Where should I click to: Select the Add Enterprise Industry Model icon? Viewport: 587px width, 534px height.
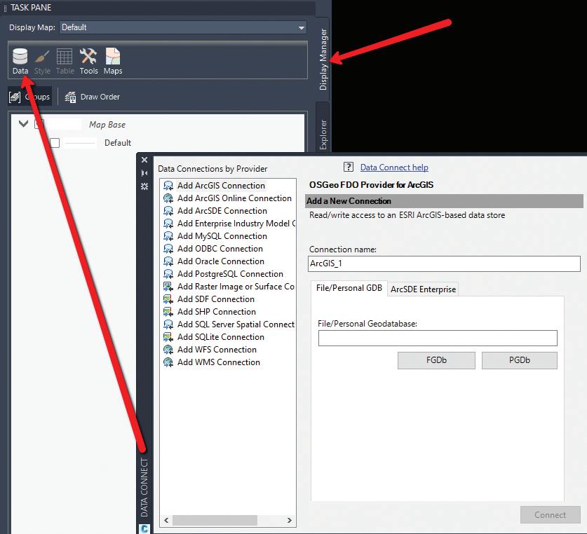168,224
